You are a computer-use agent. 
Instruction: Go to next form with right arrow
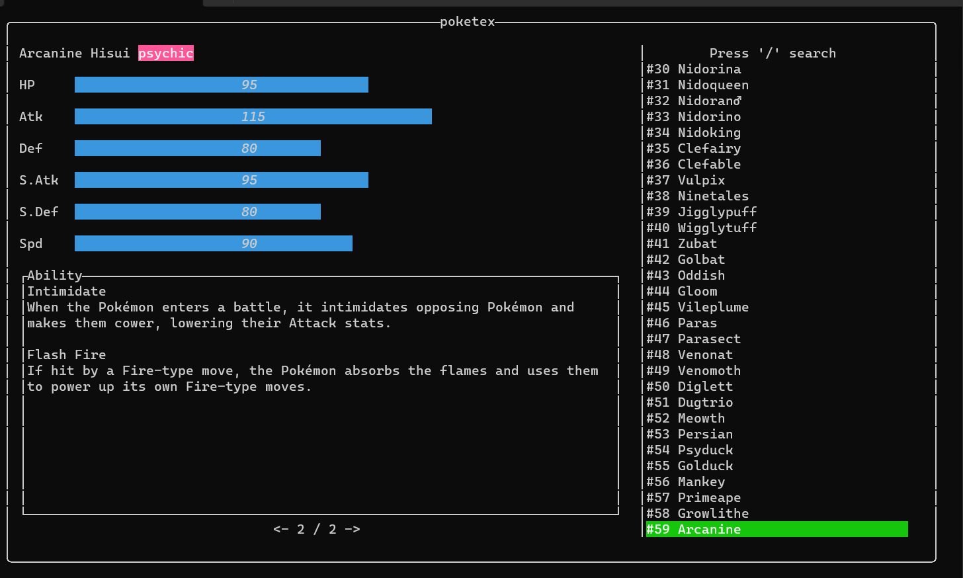tap(352, 529)
